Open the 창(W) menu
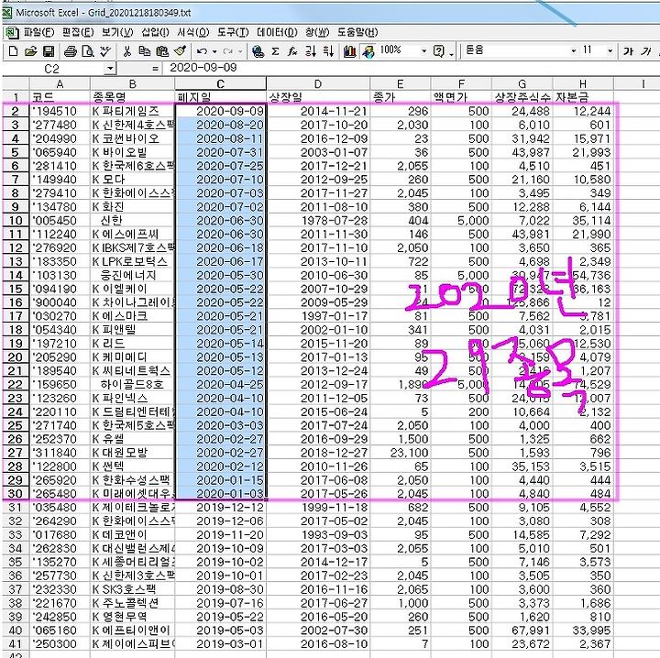 coord(317,32)
